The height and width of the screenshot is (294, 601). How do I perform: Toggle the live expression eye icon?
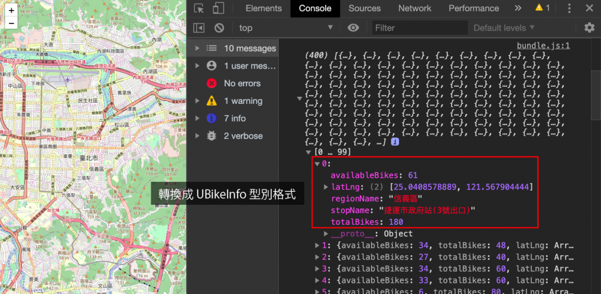(x=353, y=28)
